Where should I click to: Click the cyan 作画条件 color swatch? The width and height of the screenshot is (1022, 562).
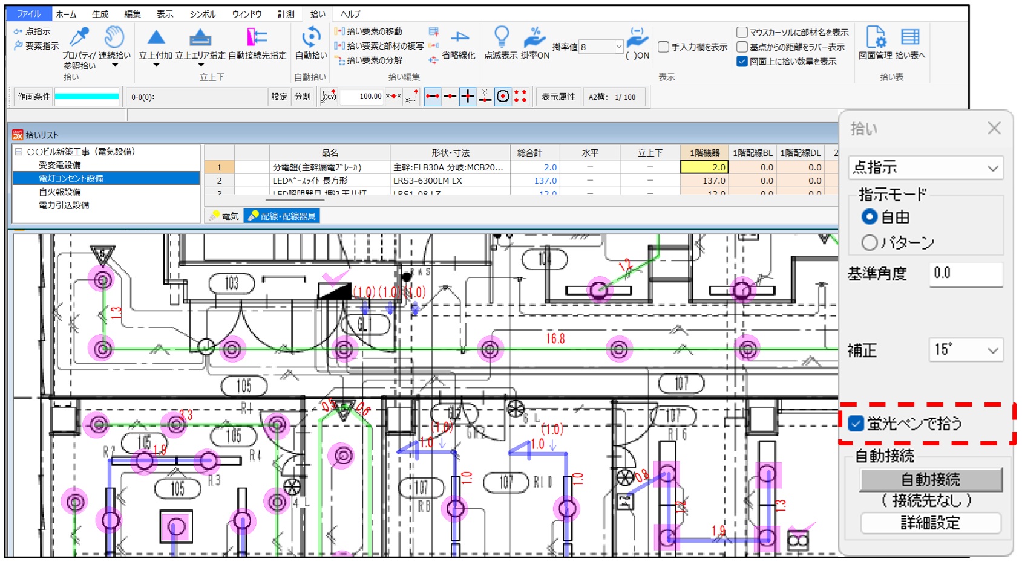click(87, 97)
